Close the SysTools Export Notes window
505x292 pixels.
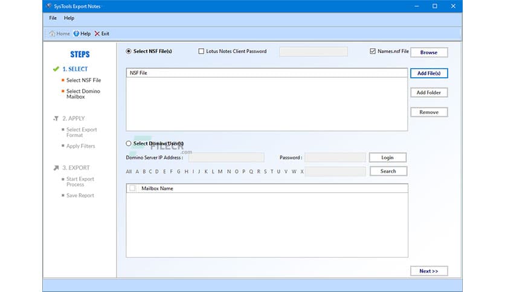(x=453, y=6)
